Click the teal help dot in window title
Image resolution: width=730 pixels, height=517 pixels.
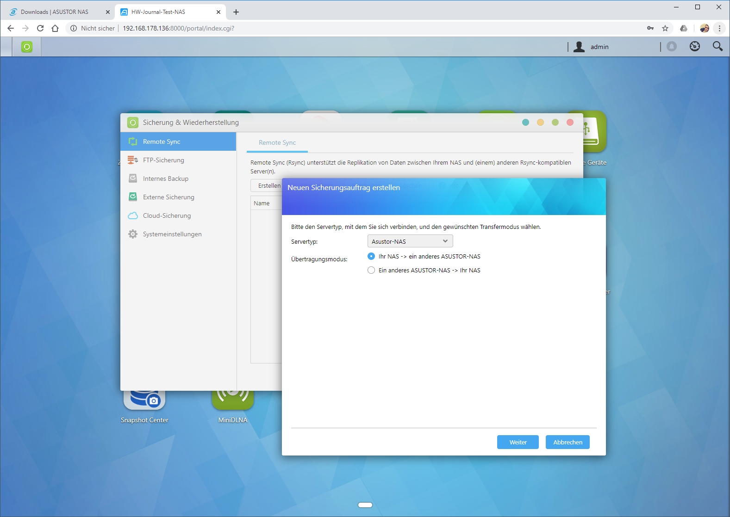525,123
